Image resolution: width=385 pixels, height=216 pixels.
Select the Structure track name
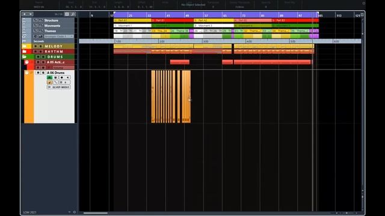coord(51,20)
